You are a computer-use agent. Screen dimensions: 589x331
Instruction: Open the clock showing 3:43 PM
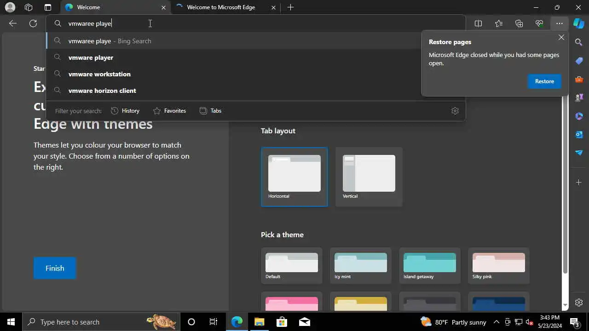click(x=550, y=322)
